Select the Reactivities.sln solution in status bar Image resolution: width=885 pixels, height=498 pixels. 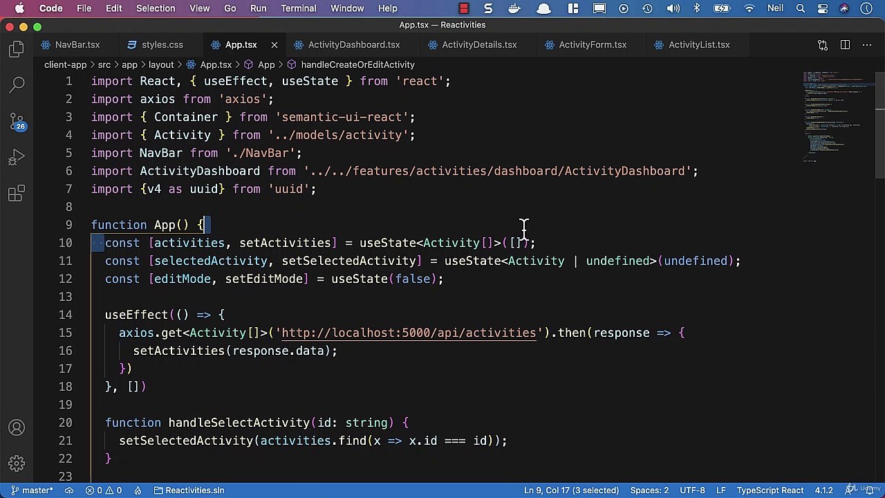pyautogui.click(x=189, y=490)
